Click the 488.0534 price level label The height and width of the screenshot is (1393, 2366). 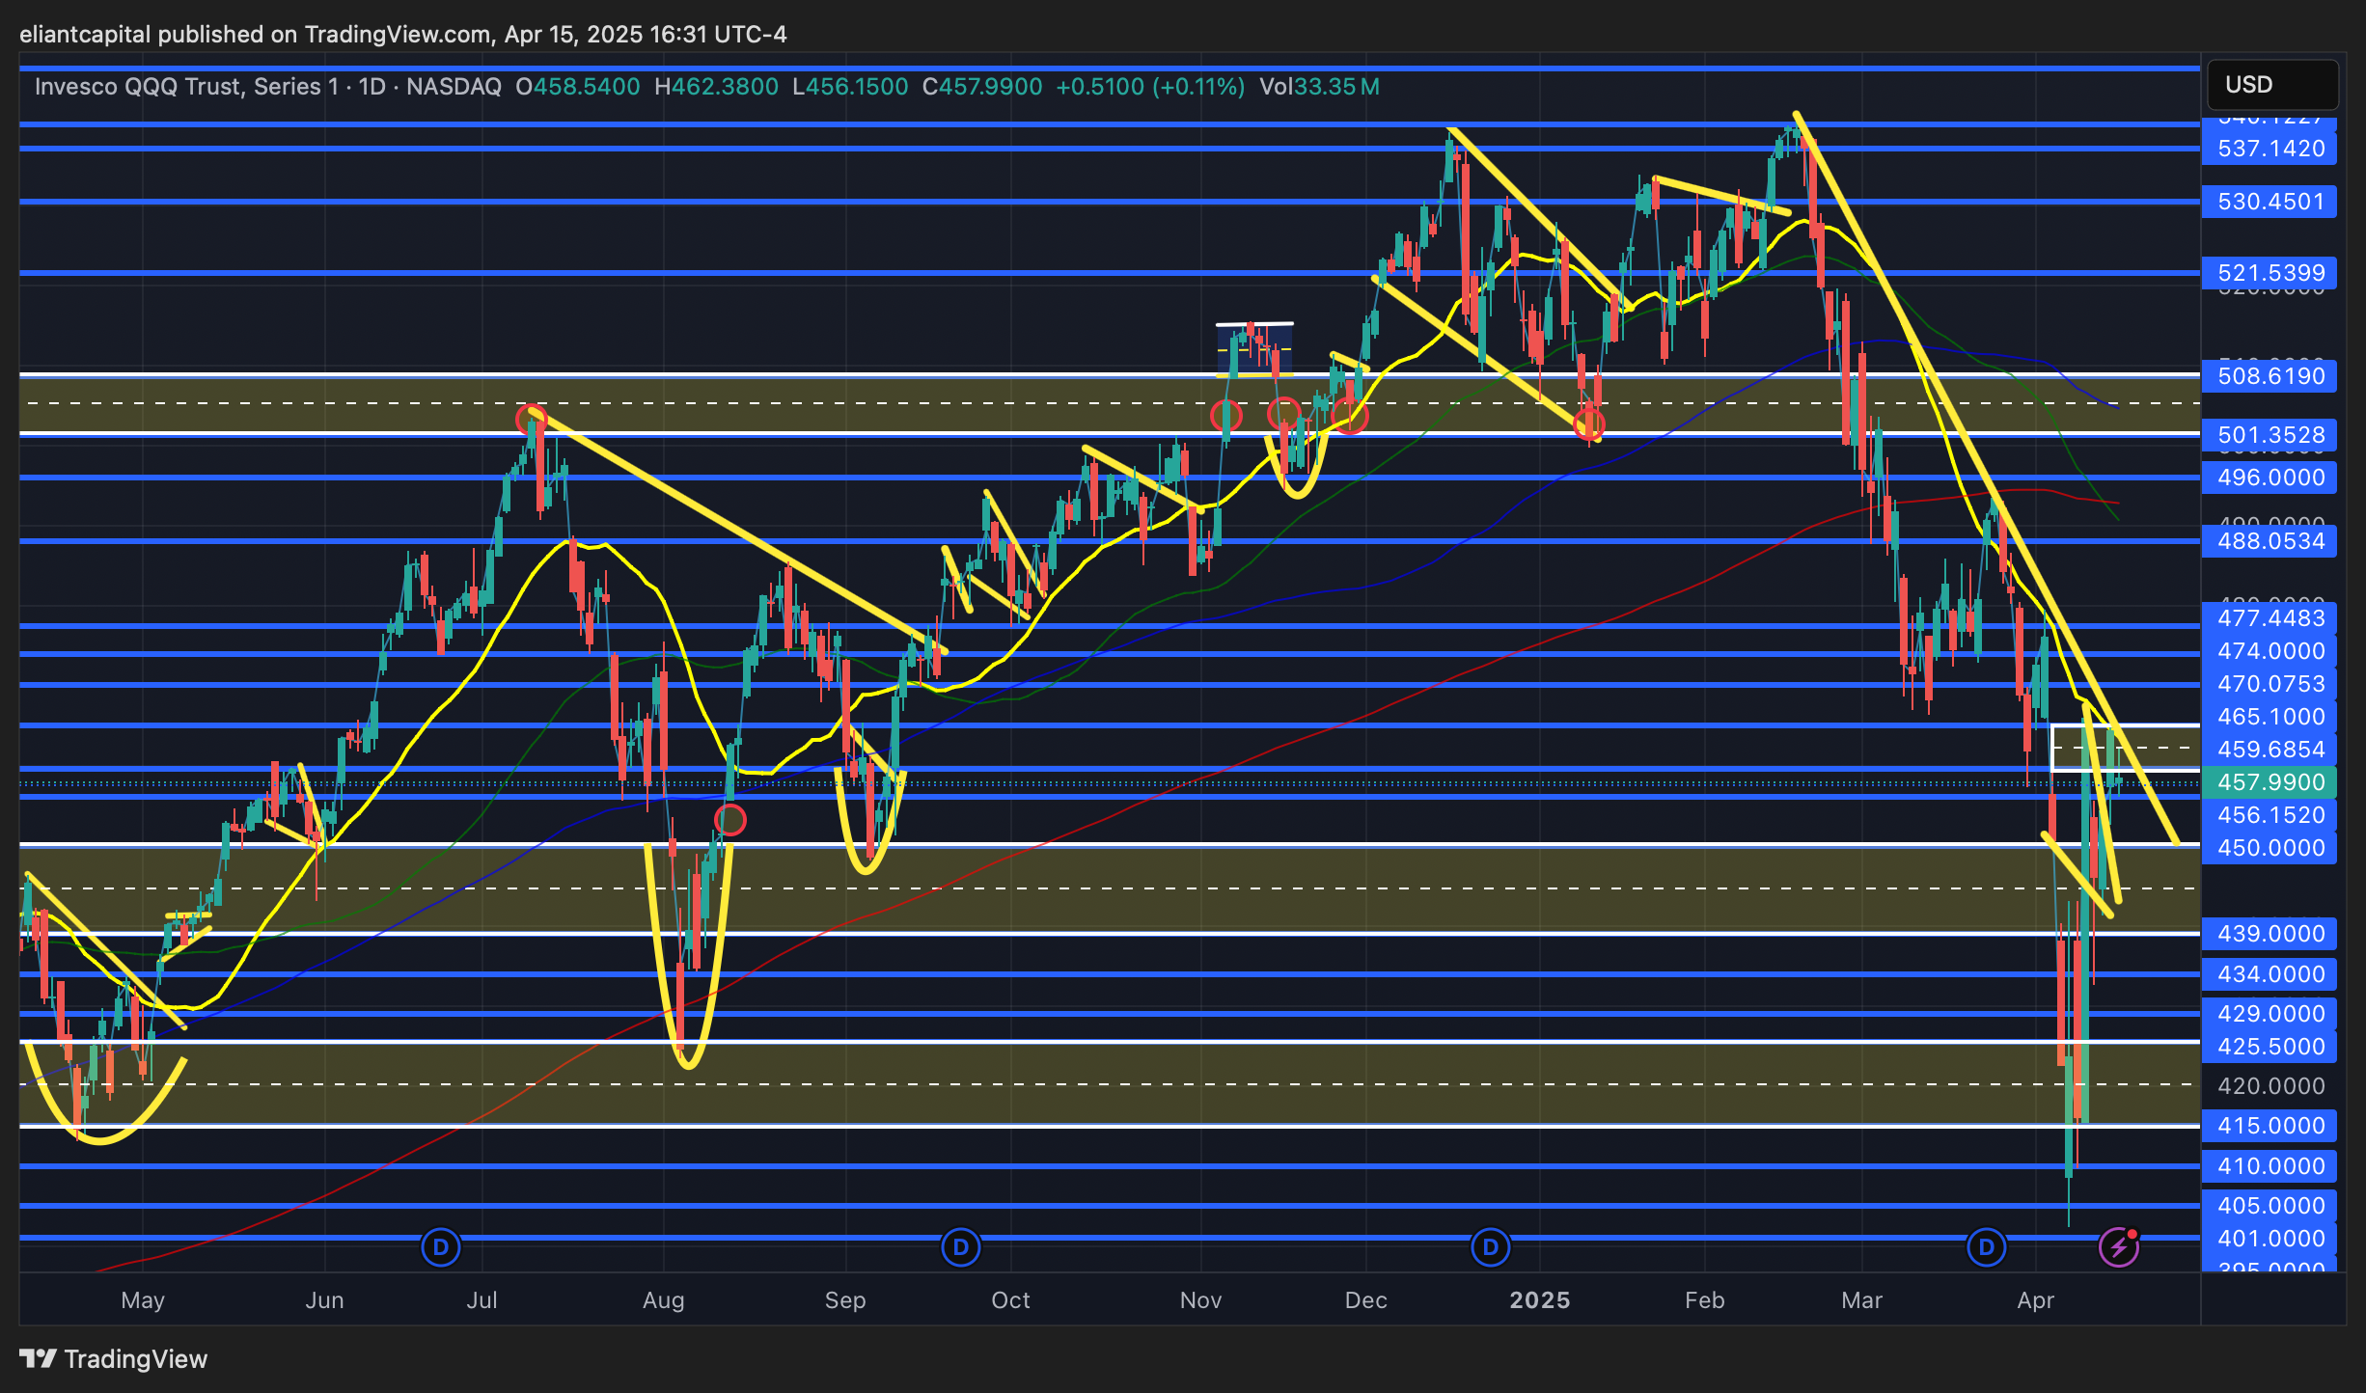(x=2270, y=541)
